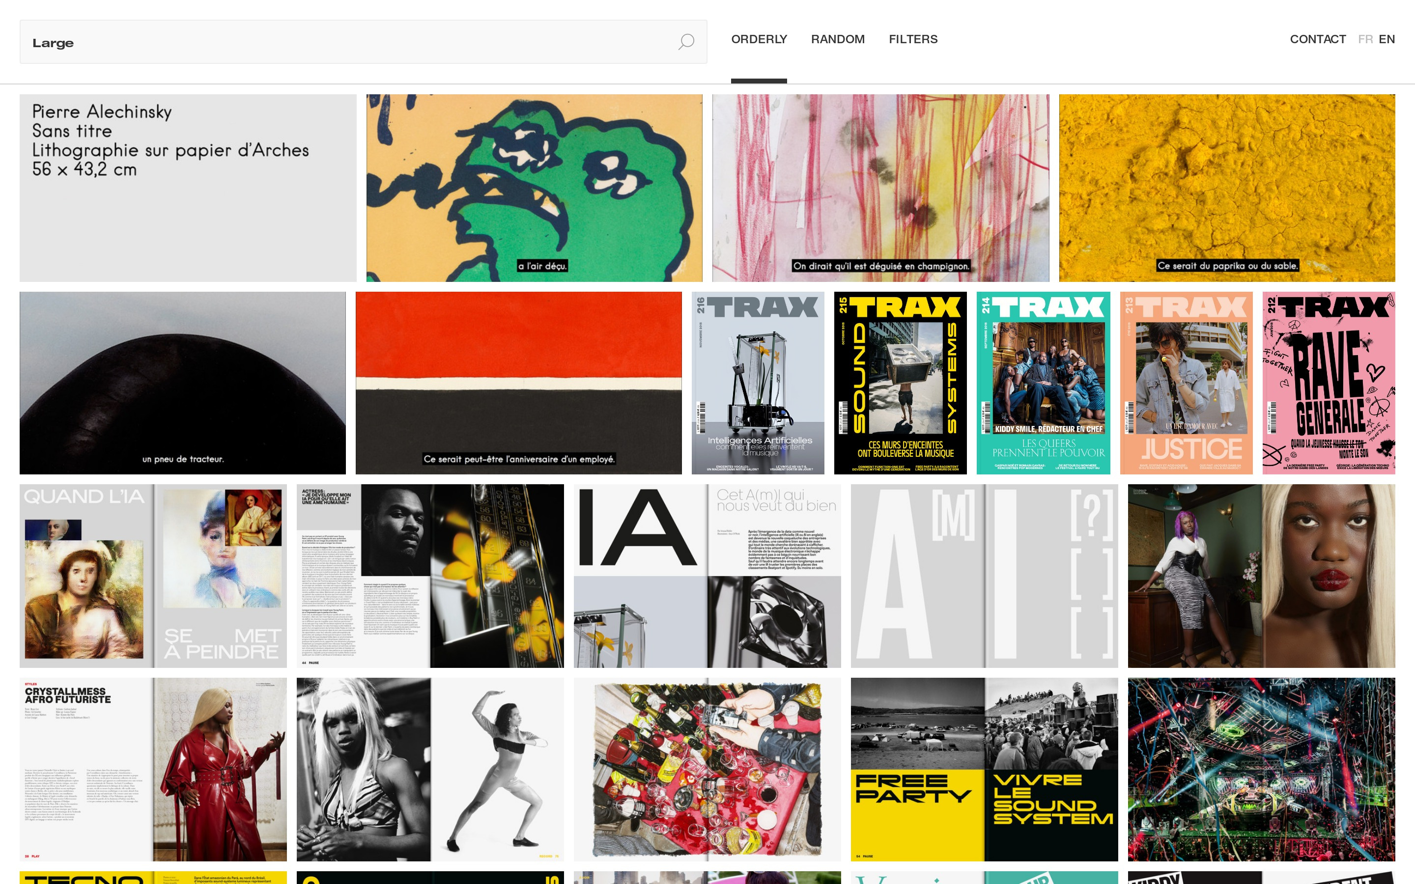Screen dimensions: 1415x884
Task: Open the Pierre Alechinsky caption tile
Action: [188, 188]
